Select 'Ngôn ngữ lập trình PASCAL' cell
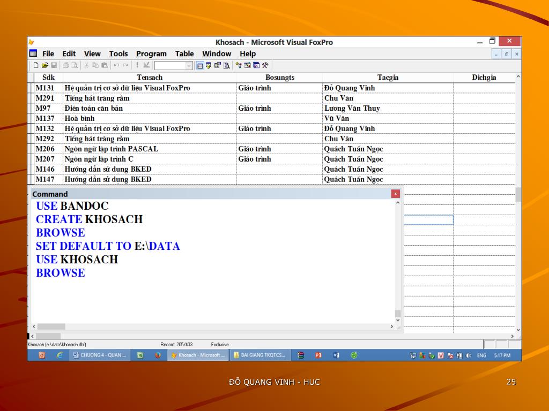This screenshot has width=549, height=411. point(150,149)
